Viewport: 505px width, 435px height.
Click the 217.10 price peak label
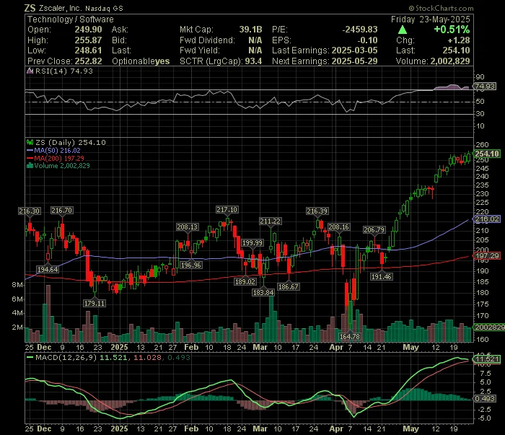pos(227,210)
